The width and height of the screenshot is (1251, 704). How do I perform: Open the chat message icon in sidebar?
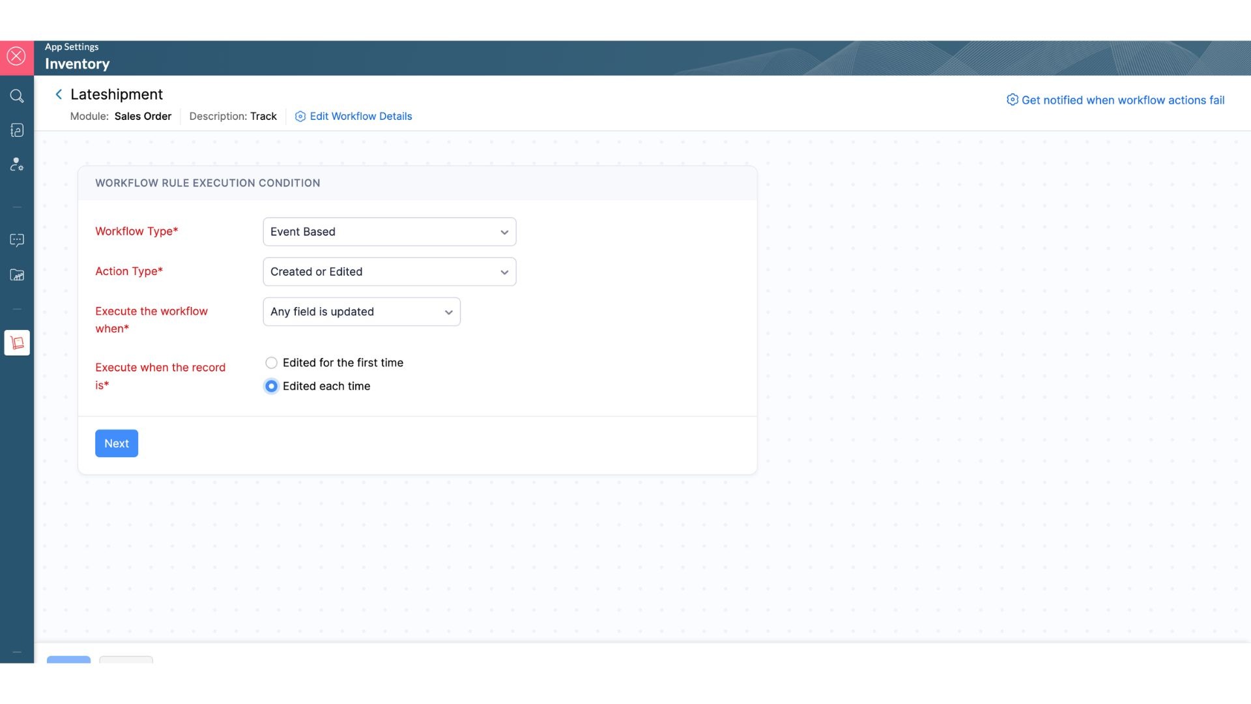(17, 241)
